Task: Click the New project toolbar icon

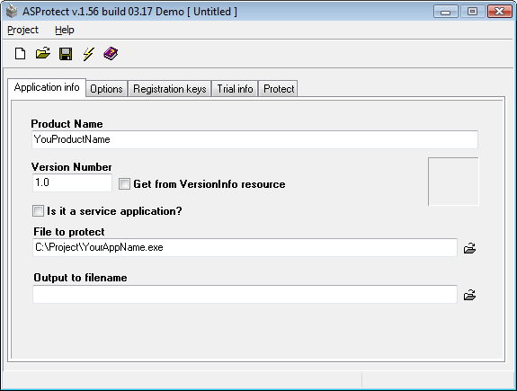Action: (x=20, y=53)
